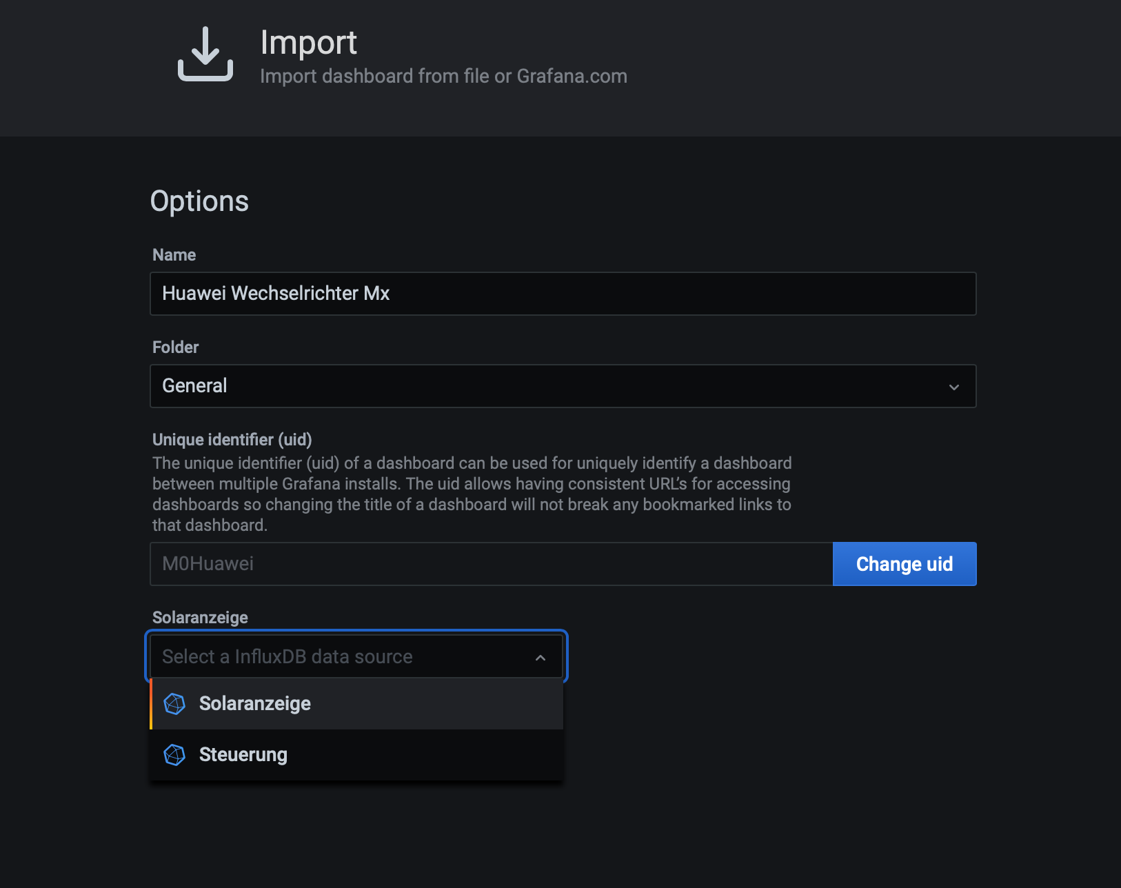Click the Solaranzeige label above the dropdown

200,618
